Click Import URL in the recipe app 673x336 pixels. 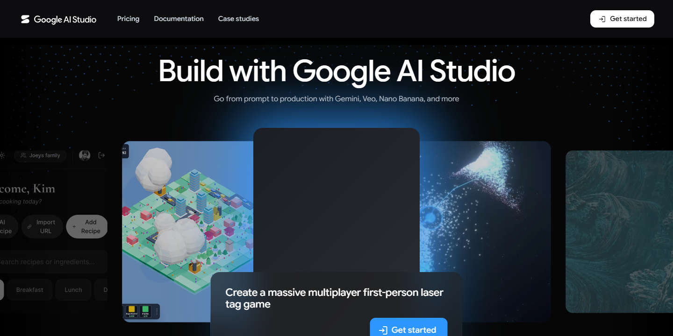click(42, 226)
